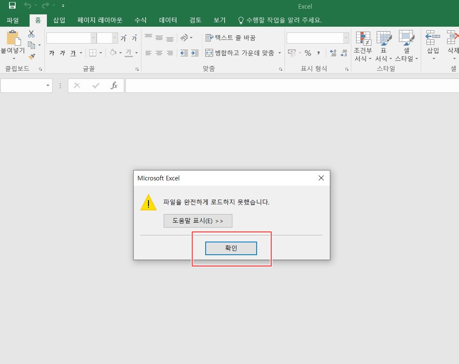Open the number format combo box
Image resolution: width=459 pixels, height=364 pixels.
point(318,38)
